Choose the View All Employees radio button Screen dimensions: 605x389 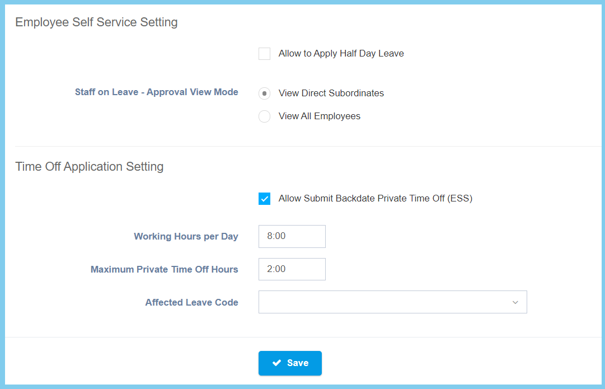pyautogui.click(x=264, y=116)
